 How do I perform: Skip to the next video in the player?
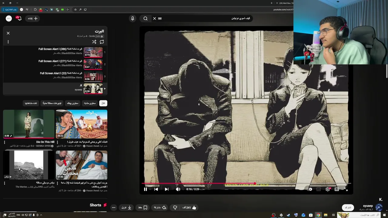click(x=166, y=189)
